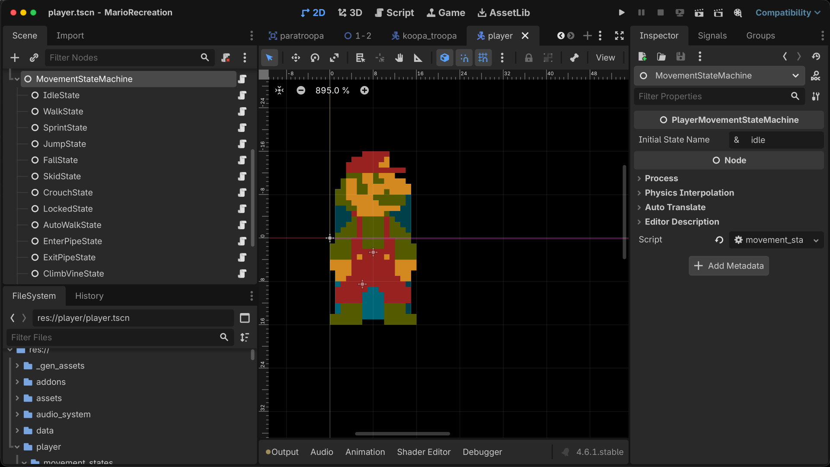The width and height of the screenshot is (830, 467).
Task: Click the Add Metadata button
Action: [x=729, y=266]
